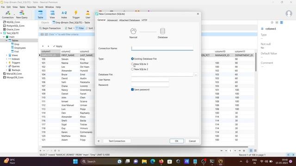Open the File menu
The width and height of the screenshot is (296, 166).
[x=3, y=7]
